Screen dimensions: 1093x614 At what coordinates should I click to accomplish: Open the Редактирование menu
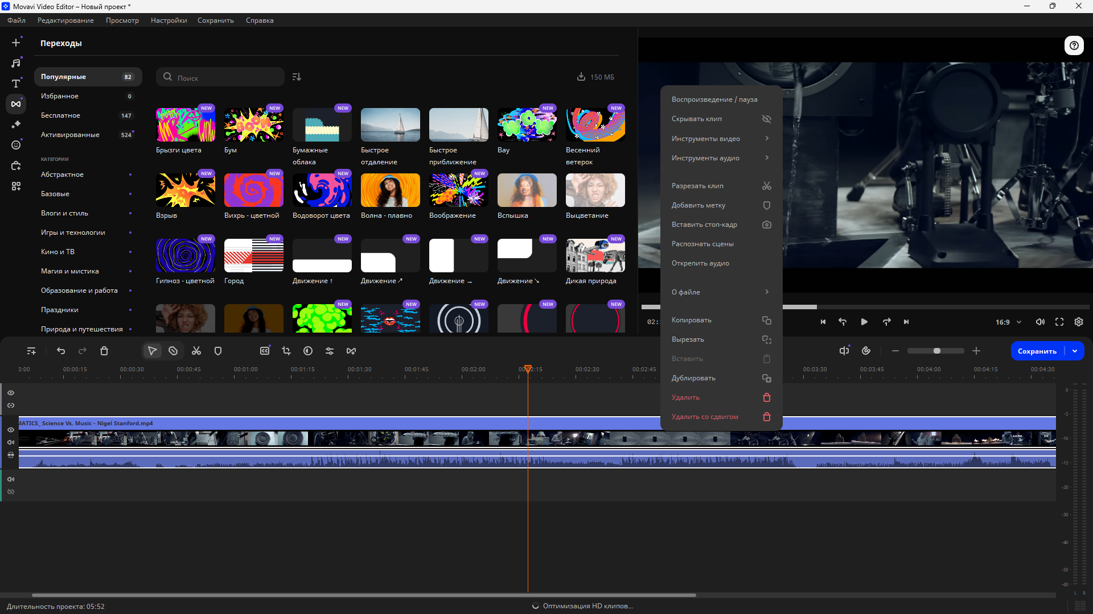click(x=65, y=20)
